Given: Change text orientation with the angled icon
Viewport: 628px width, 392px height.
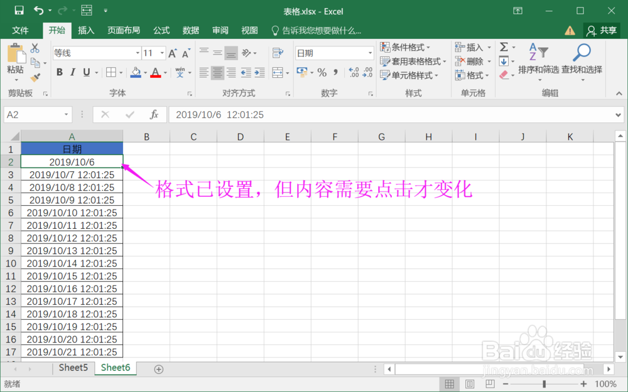Looking at the screenshot, I should point(246,53).
